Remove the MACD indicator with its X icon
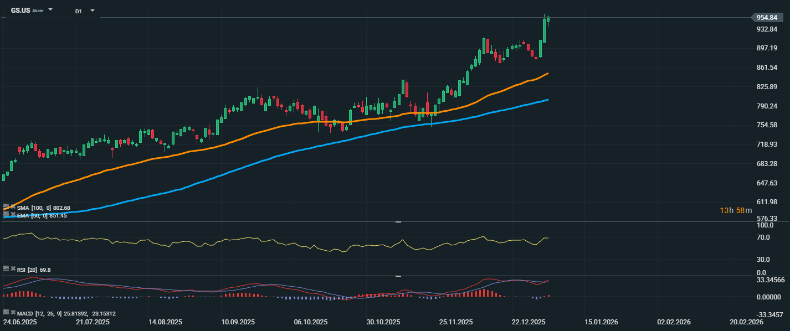Viewport: 790px width, 331px height. tap(13, 313)
